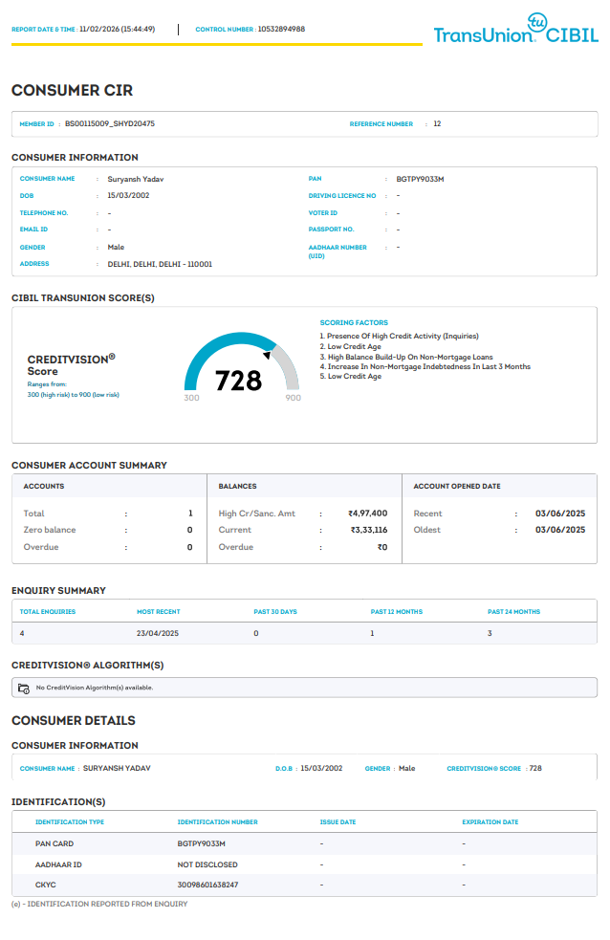
Task: Select CKYC number 30098601638247
Action: (x=207, y=885)
